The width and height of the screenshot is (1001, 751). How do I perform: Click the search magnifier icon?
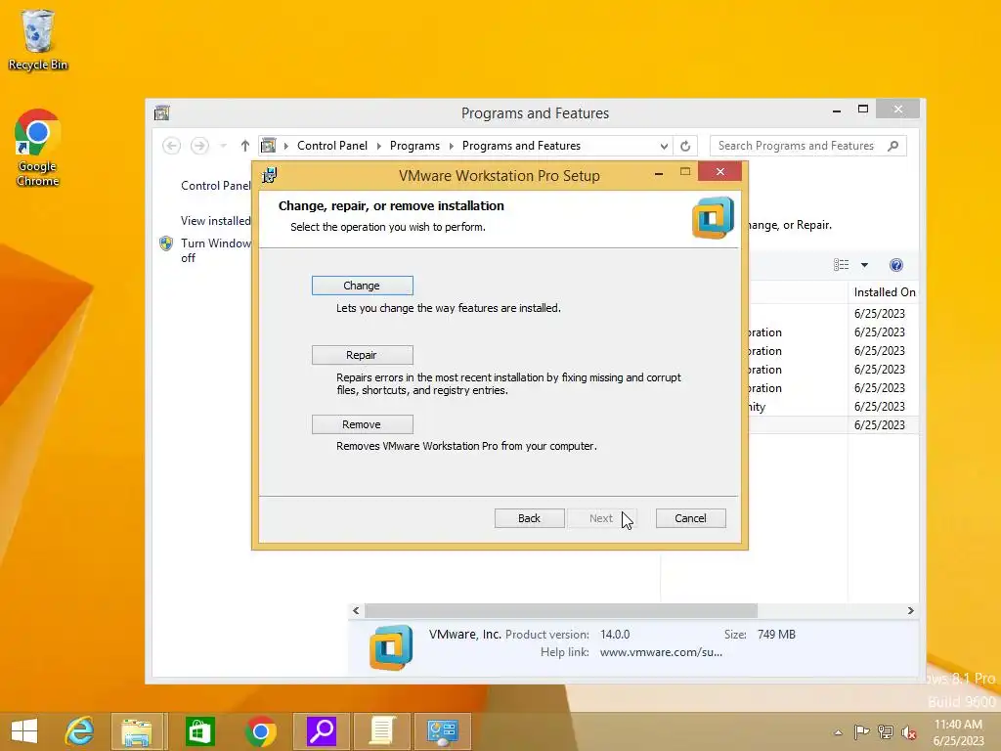pyautogui.click(x=893, y=146)
